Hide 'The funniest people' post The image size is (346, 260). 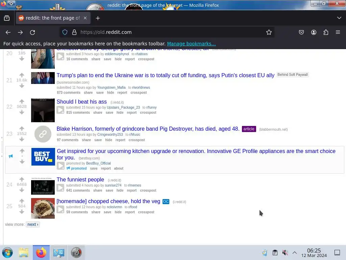pyautogui.click(x=120, y=190)
